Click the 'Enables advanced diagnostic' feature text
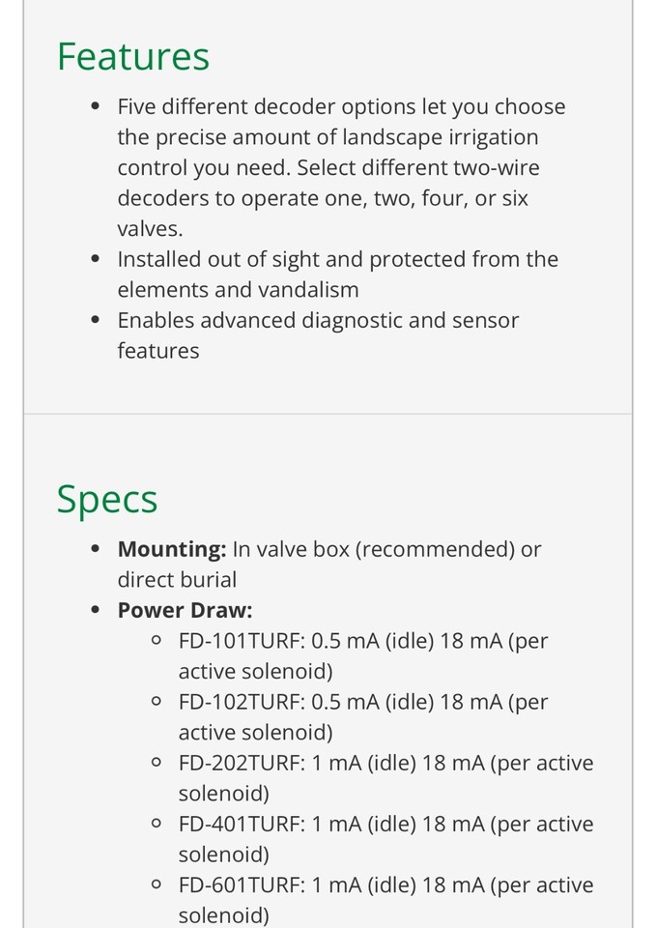This screenshot has width=656, height=928. click(x=318, y=334)
